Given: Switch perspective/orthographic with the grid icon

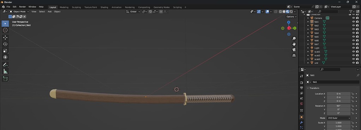Looking at the screenshot, I should point(294,55).
